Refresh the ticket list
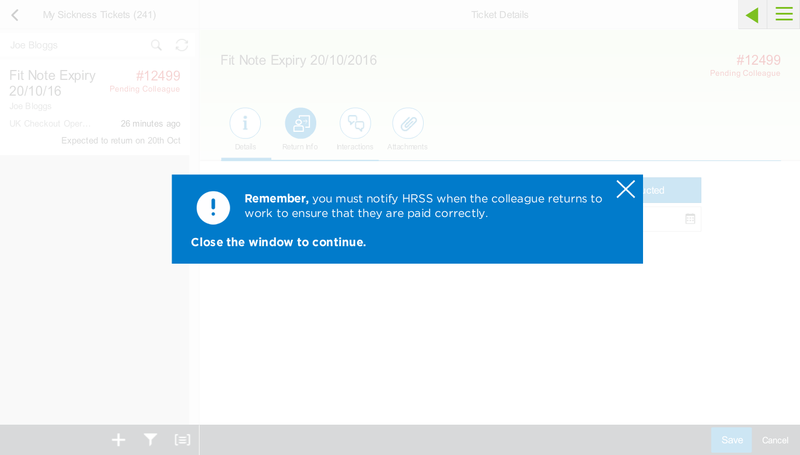This screenshot has width=800, height=455. [x=182, y=45]
